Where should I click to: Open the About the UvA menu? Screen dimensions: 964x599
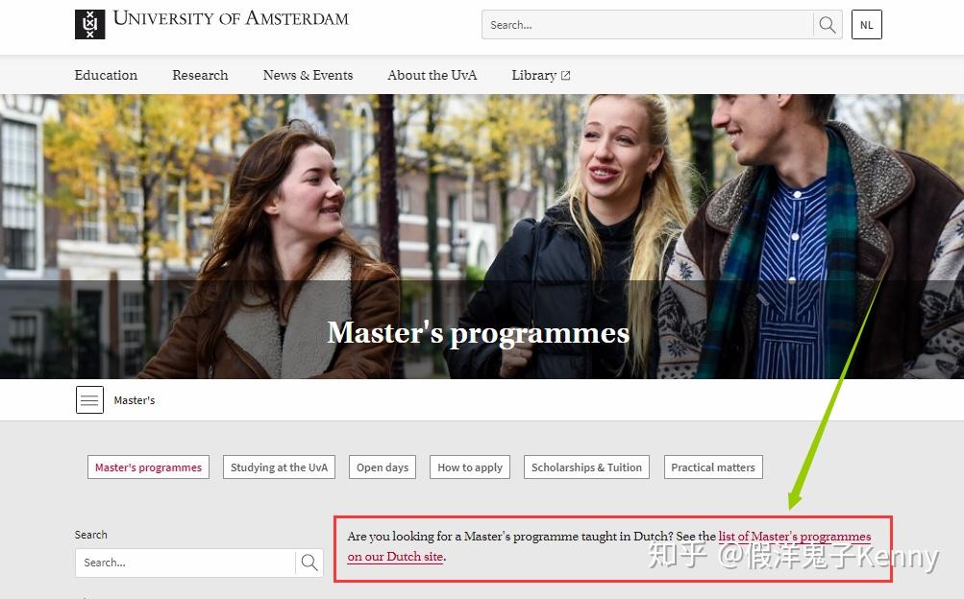(432, 75)
